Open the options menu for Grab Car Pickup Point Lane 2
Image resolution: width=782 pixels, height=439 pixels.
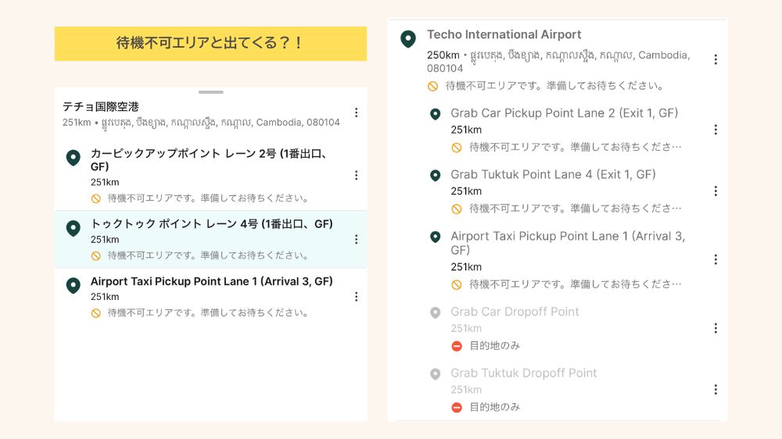(716, 130)
